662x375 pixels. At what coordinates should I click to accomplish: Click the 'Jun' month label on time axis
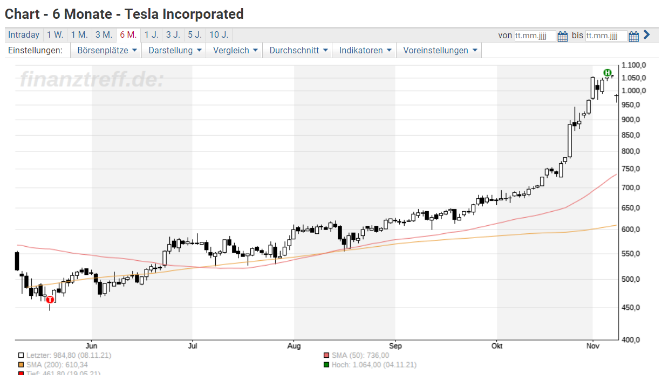(92, 345)
